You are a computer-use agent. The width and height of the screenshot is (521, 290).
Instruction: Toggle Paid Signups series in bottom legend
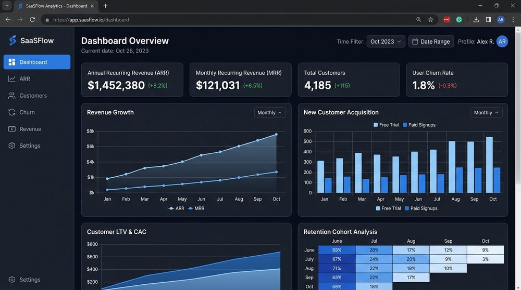[x=421, y=208]
